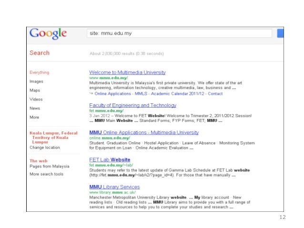Select The web filter option

[39, 161]
